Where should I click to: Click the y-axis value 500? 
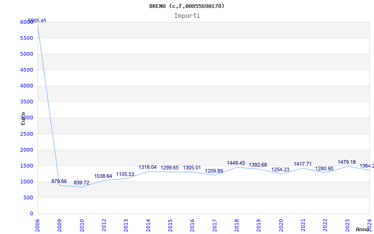coord(29,197)
